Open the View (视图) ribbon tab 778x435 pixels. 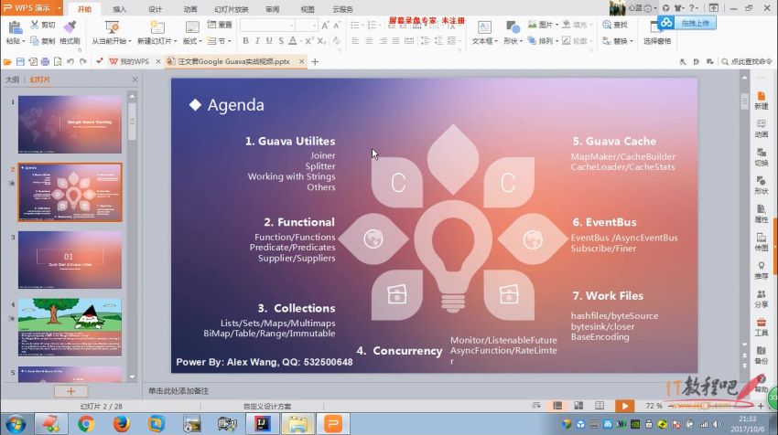click(x=308, y=9)
